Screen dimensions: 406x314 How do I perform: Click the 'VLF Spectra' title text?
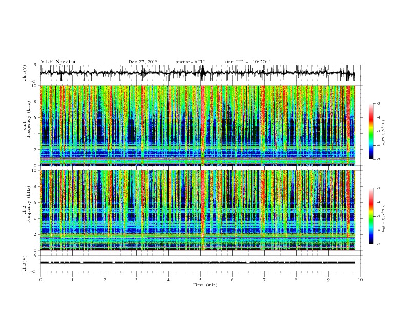coord(58,62)
